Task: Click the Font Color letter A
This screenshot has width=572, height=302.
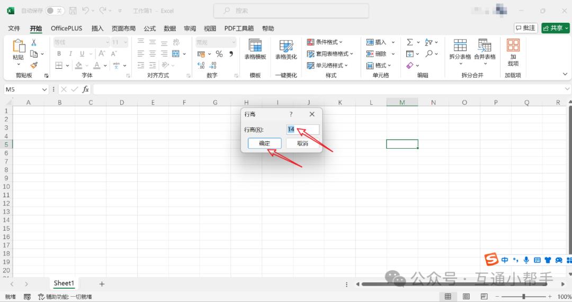Action: click(x=97, y=65)
